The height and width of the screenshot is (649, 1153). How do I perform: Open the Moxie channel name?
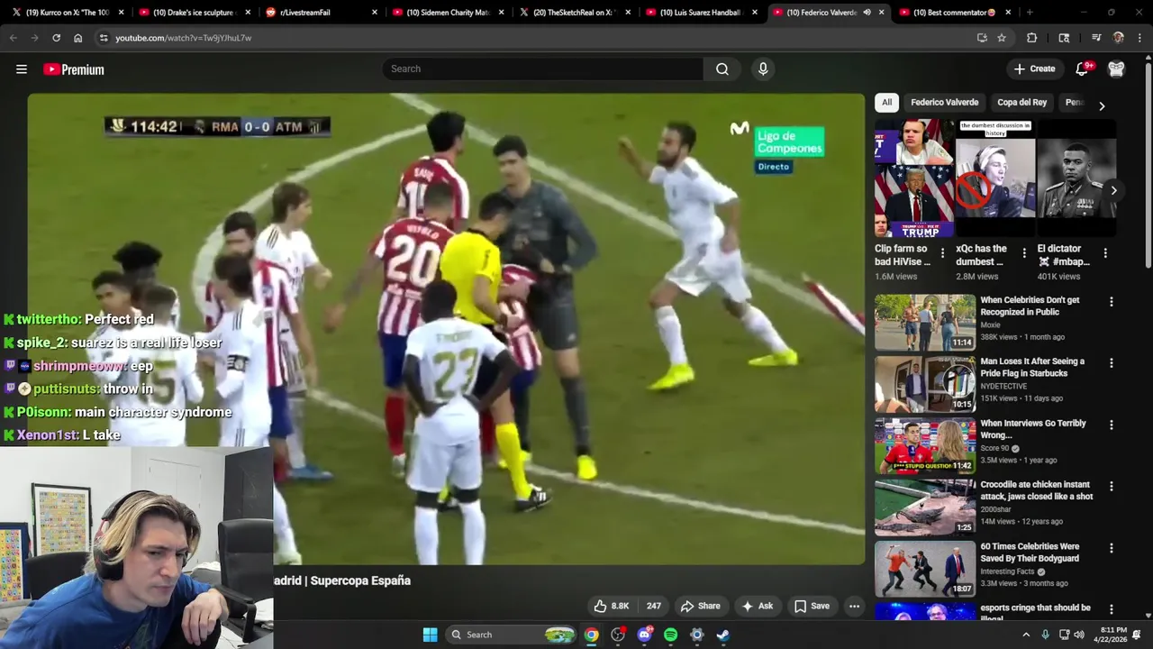990,324
